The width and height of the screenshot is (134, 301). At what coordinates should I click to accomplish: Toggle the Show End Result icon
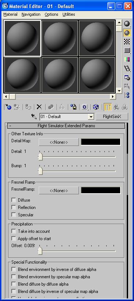click(x=108, y=107)
